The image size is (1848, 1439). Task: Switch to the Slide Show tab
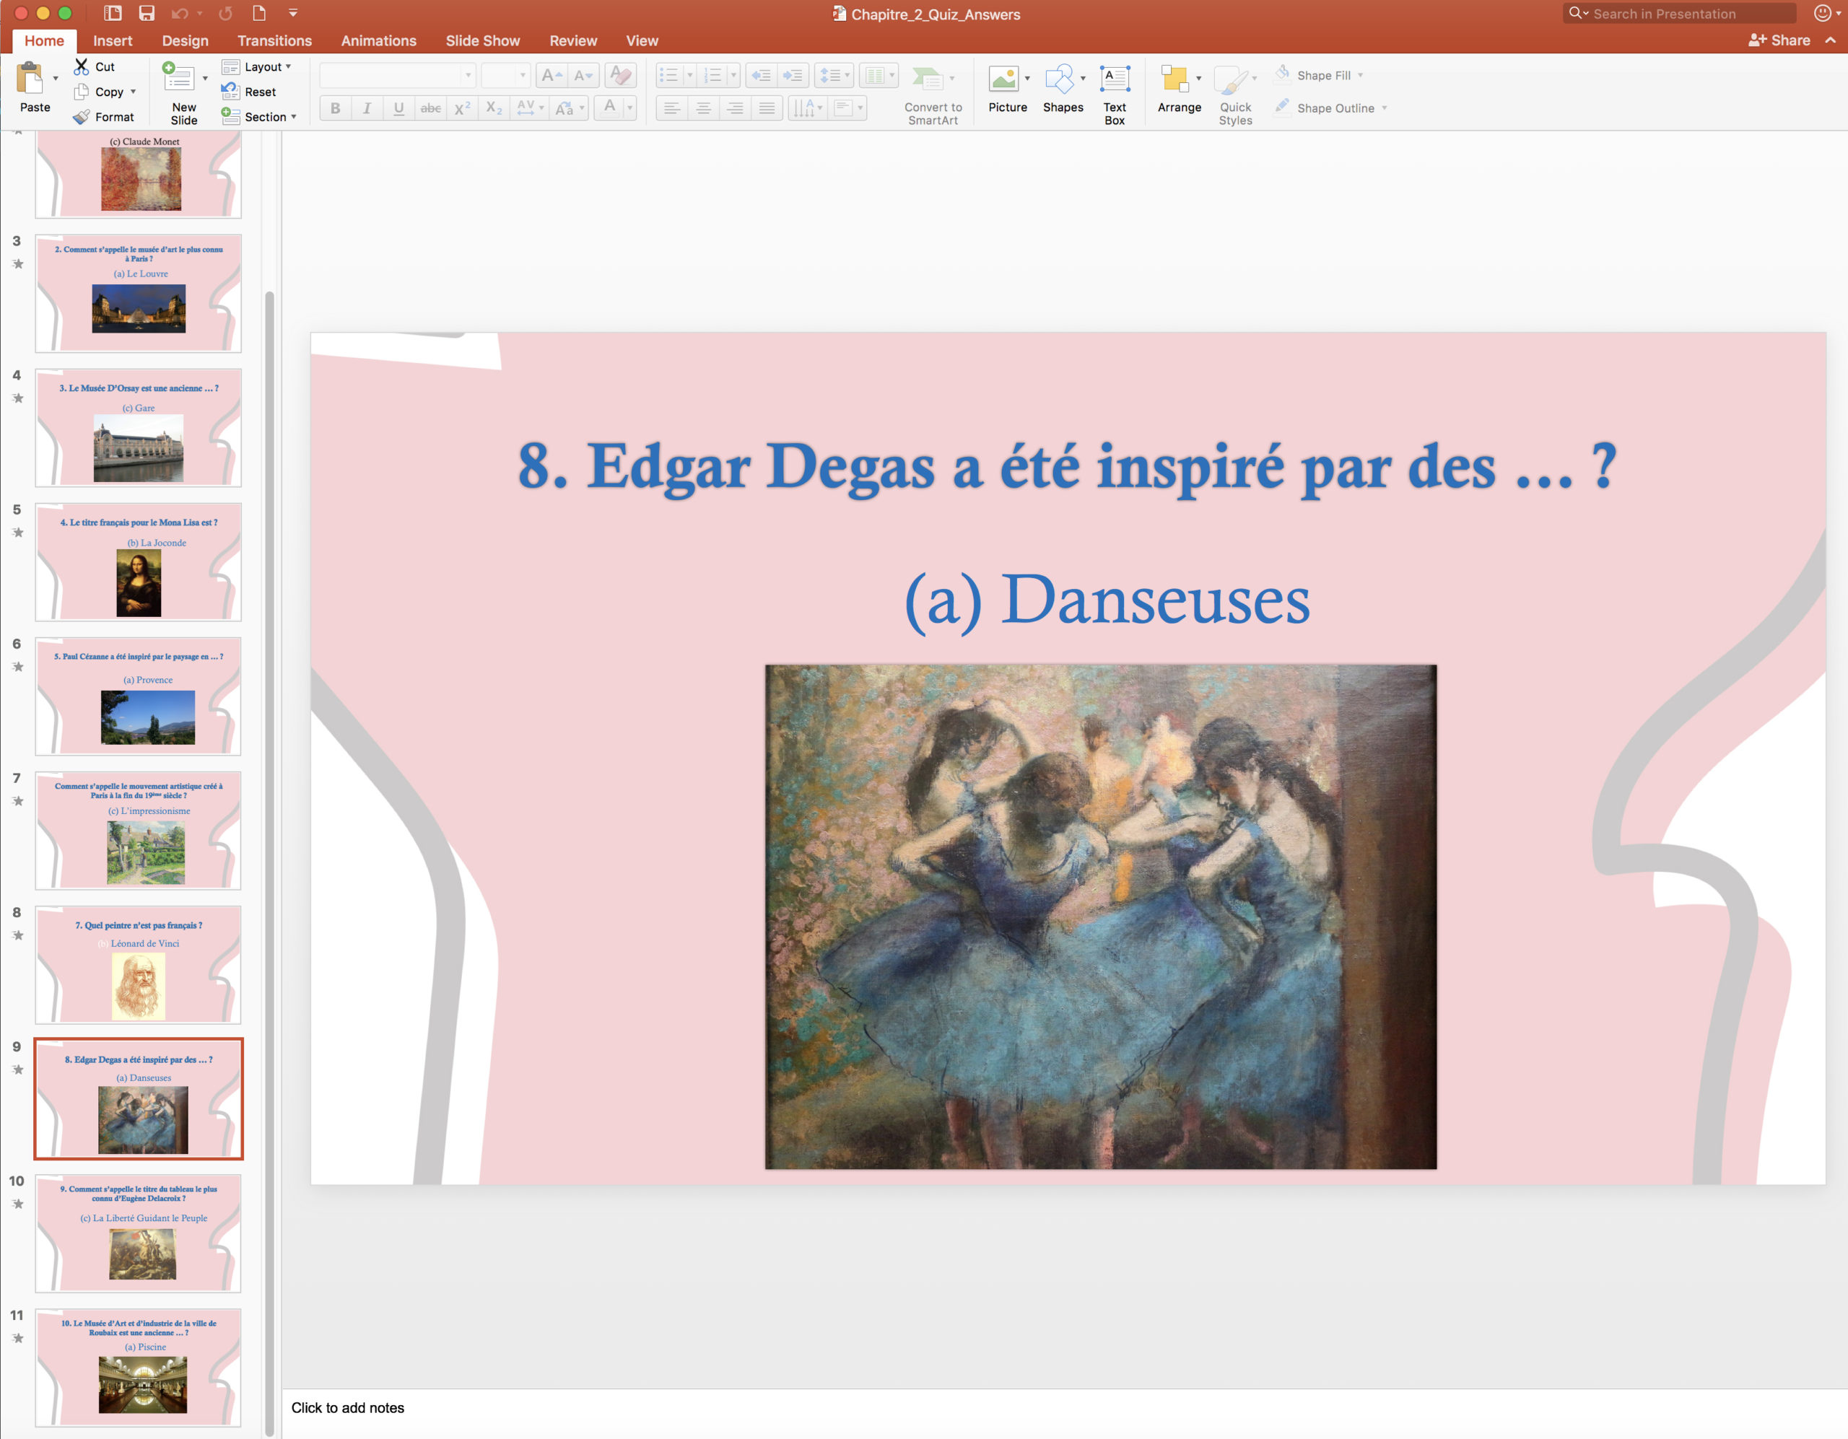[x=482, y=40]
